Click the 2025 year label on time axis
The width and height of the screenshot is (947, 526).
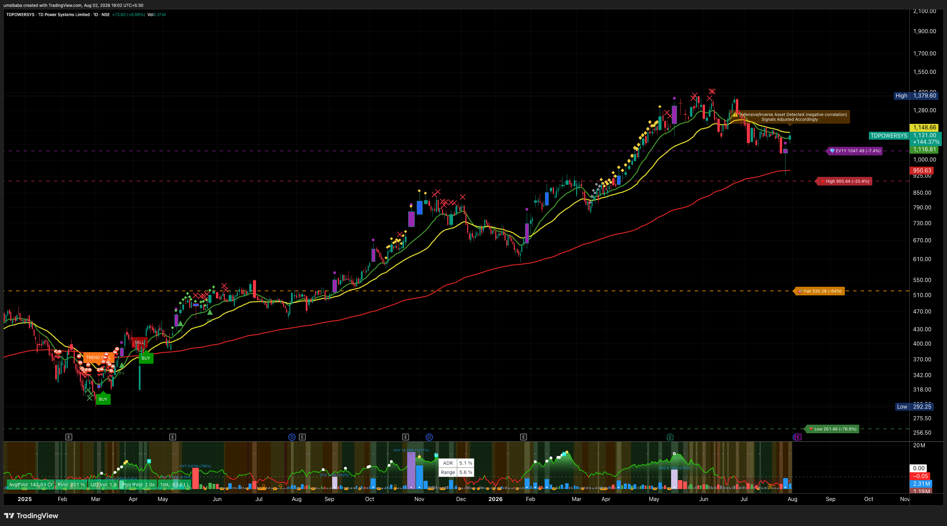click(25, 499)
